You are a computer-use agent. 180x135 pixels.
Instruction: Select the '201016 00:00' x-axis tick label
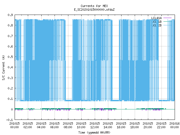pyautogui.click(x=174, y=125)
